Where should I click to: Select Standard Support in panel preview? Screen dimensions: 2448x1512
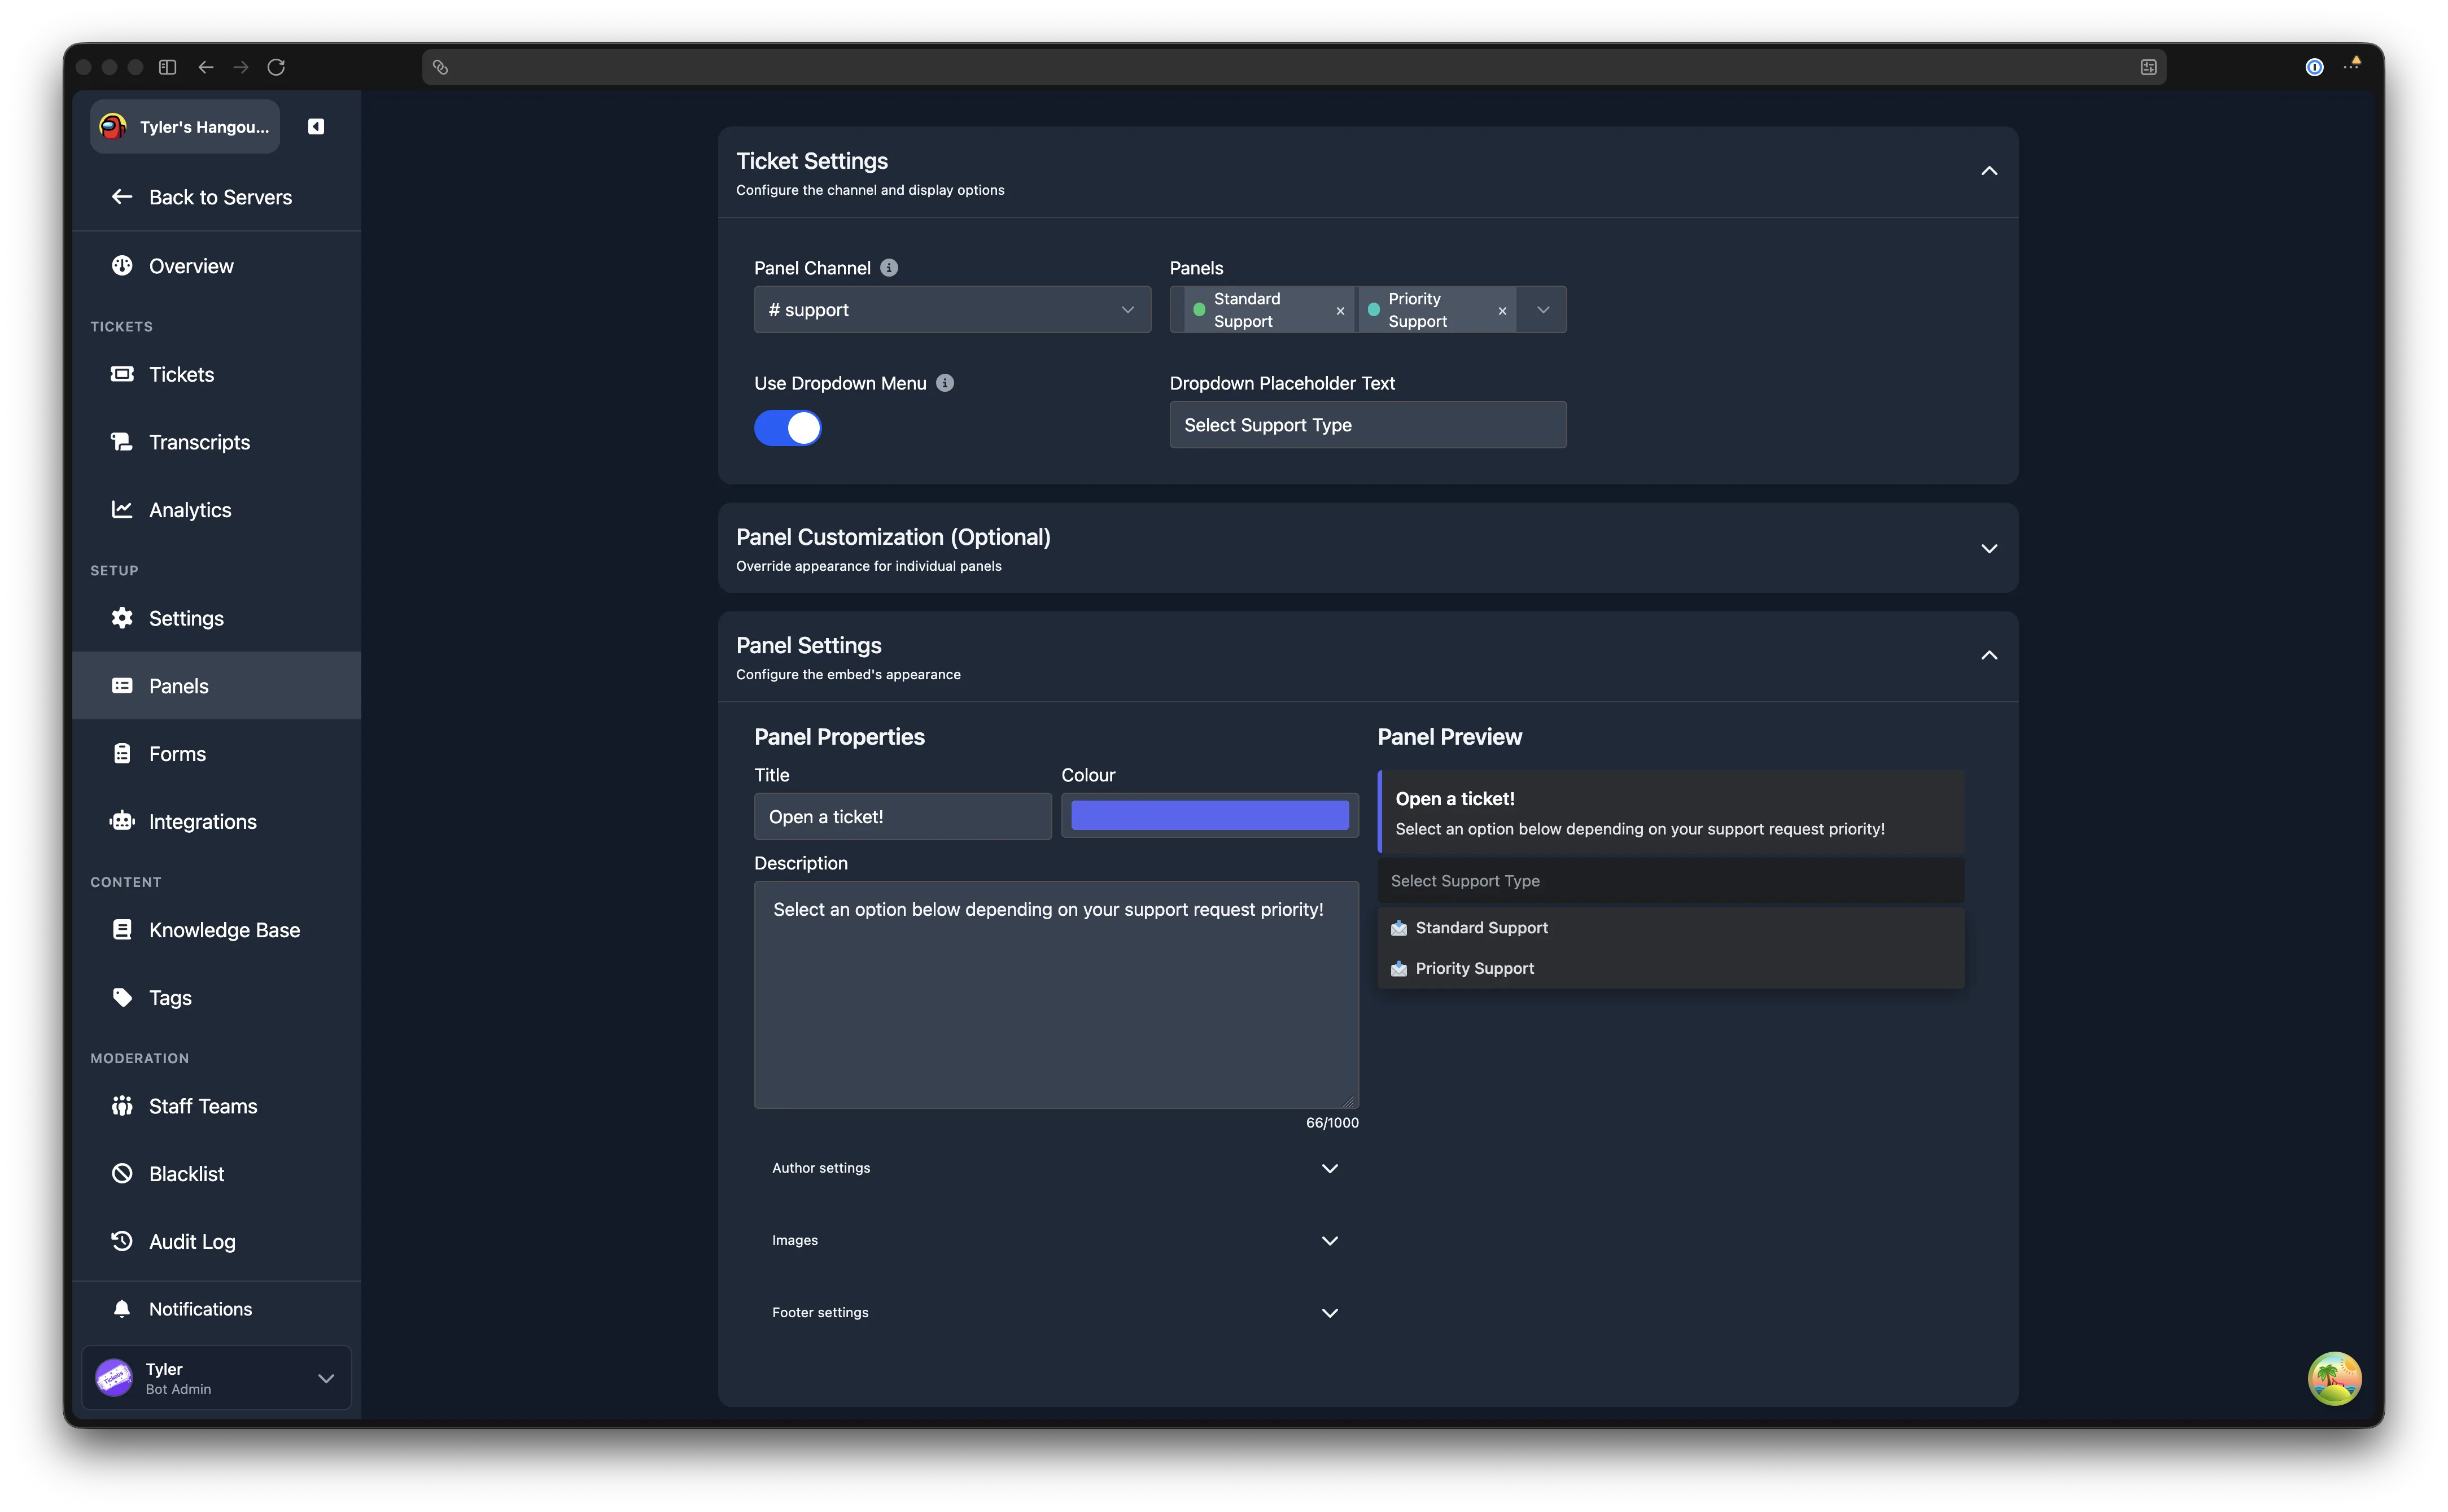(1670, 928)
